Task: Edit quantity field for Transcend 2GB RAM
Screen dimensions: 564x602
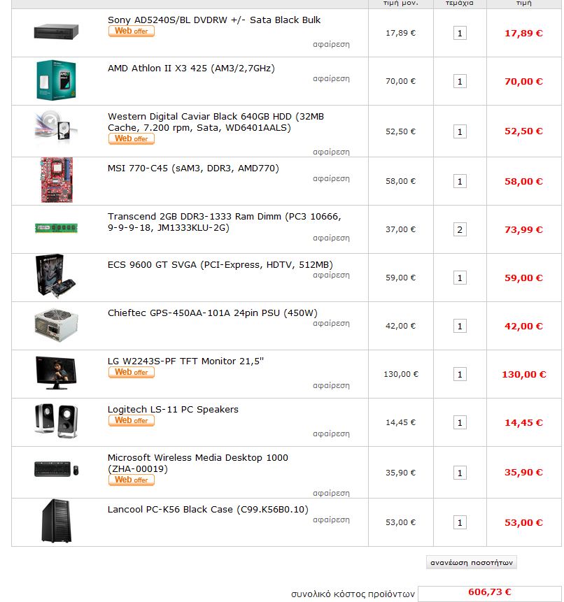Action: (x=460, y=229)
